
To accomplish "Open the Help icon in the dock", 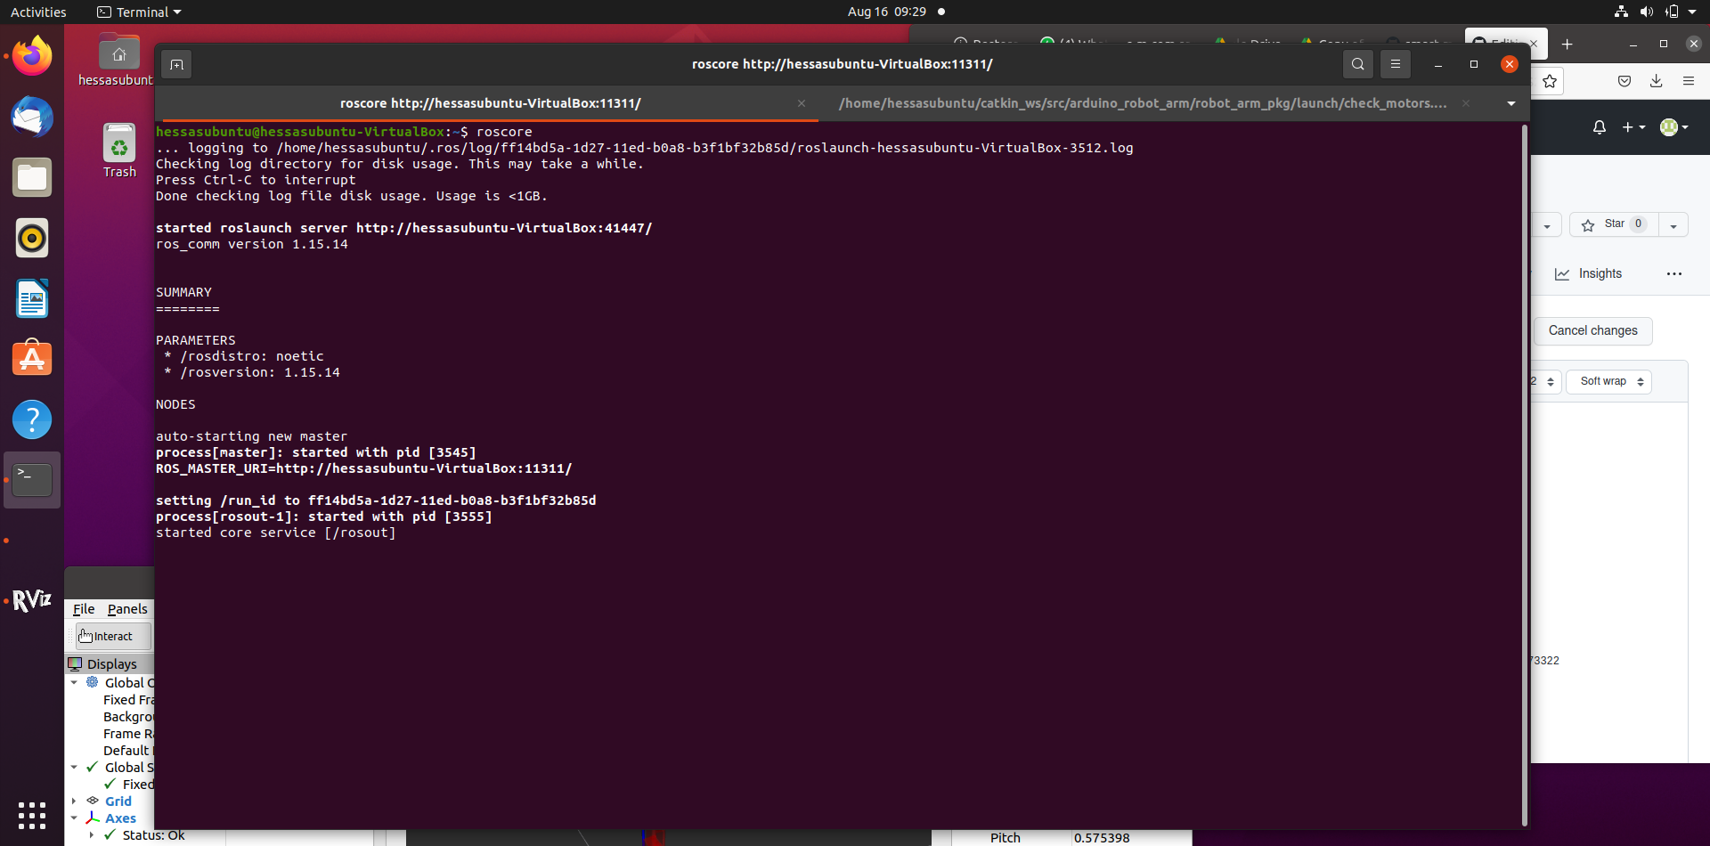I will coord(32,419).
